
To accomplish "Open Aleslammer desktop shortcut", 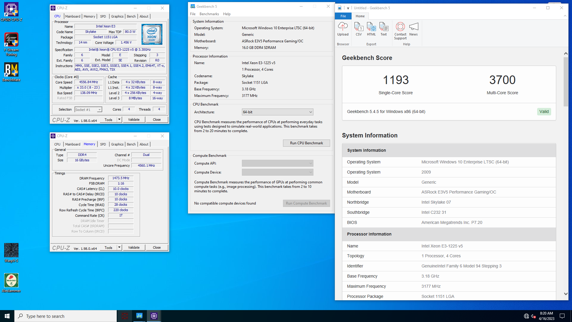I will tap(11, 283).
